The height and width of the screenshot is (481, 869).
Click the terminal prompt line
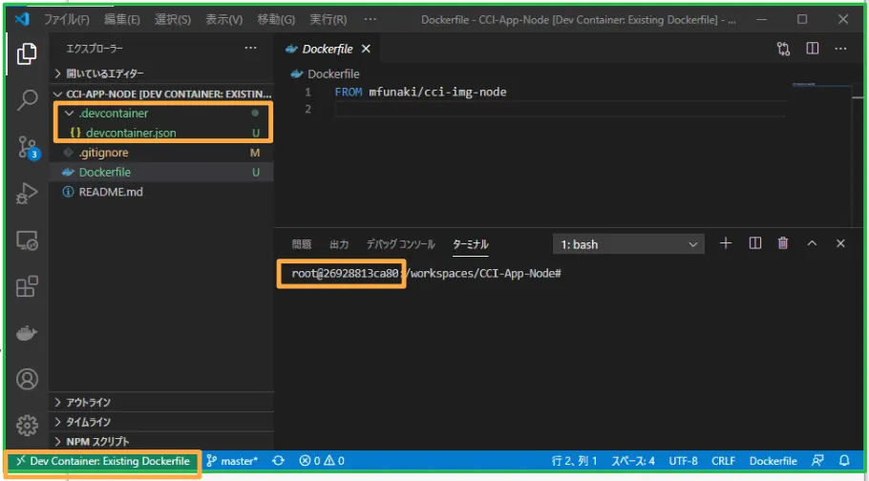(x=427, y=273)
